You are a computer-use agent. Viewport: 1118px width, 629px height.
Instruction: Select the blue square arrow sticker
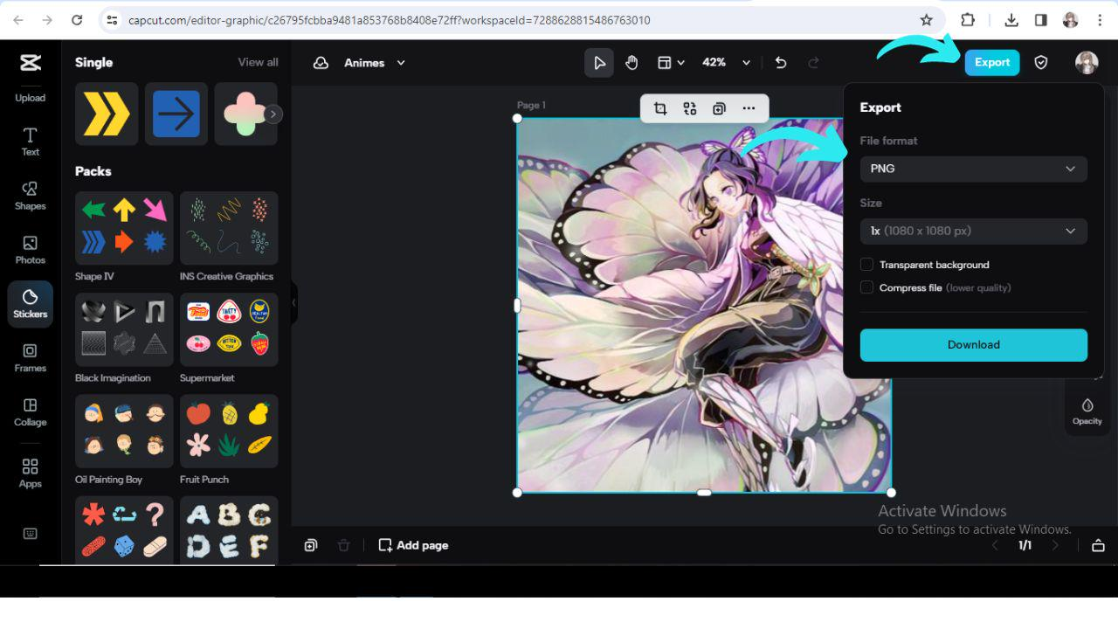point(176,114)
